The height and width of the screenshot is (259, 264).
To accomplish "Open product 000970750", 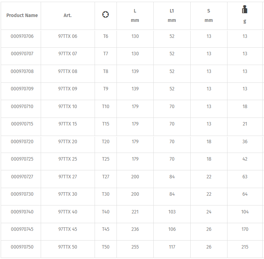I will click(22, 247).
